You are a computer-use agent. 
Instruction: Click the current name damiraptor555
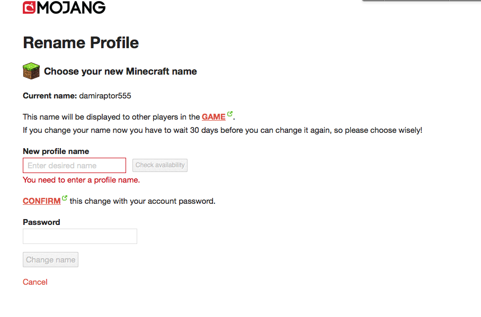tap(105, 96)
